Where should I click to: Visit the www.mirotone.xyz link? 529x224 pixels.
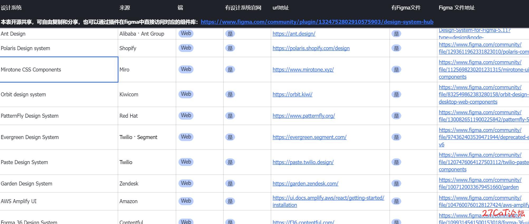tap(303, 70)
